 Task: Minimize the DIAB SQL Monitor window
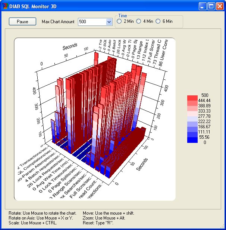click(x=203, y=6)
